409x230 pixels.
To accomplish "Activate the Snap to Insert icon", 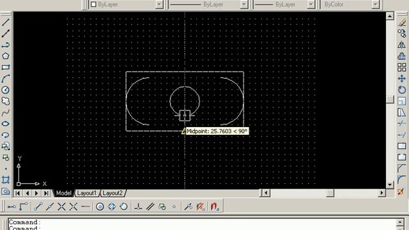I will 162,207.
